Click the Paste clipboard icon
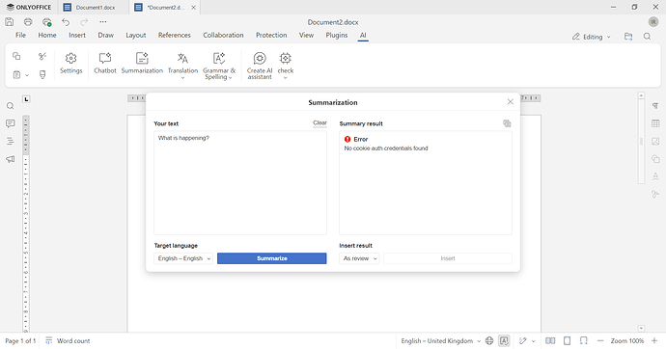The height and width of the screenshot is (349, 666). pyautogui.click(x=16, y=74)
